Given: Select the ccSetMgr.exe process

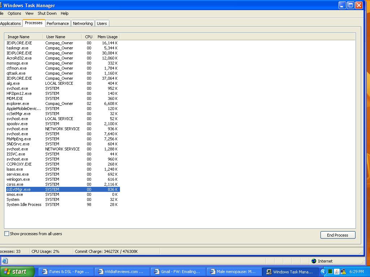Looking at the screenshot, I should (63, 114).
